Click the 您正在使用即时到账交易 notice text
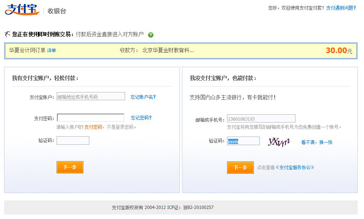 (x=43, y=34)
